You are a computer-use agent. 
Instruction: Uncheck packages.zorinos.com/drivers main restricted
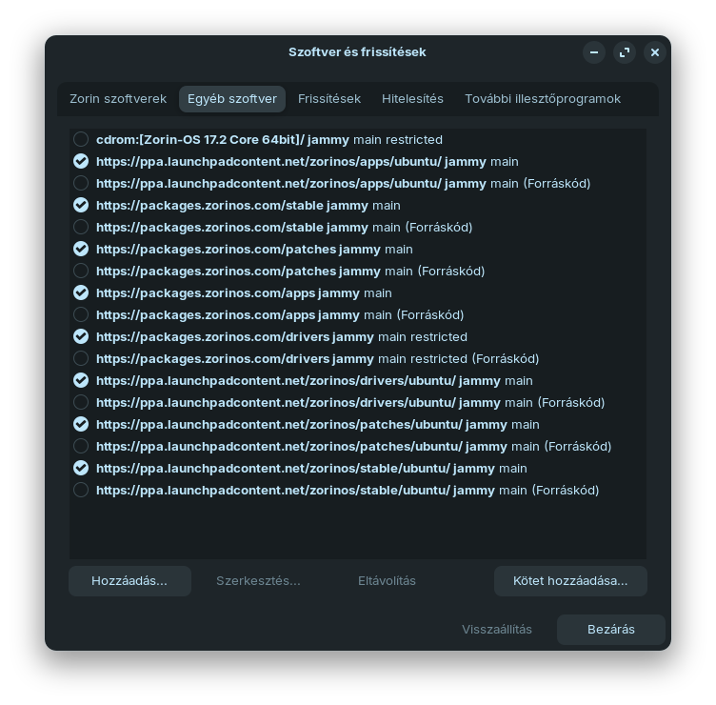(81, 336)
